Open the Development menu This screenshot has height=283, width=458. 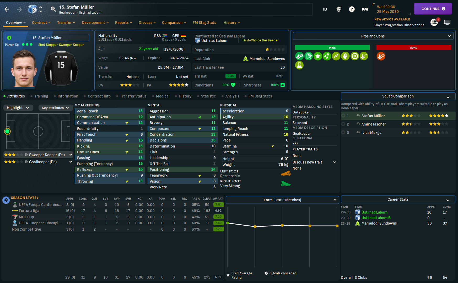pos(95,23)
